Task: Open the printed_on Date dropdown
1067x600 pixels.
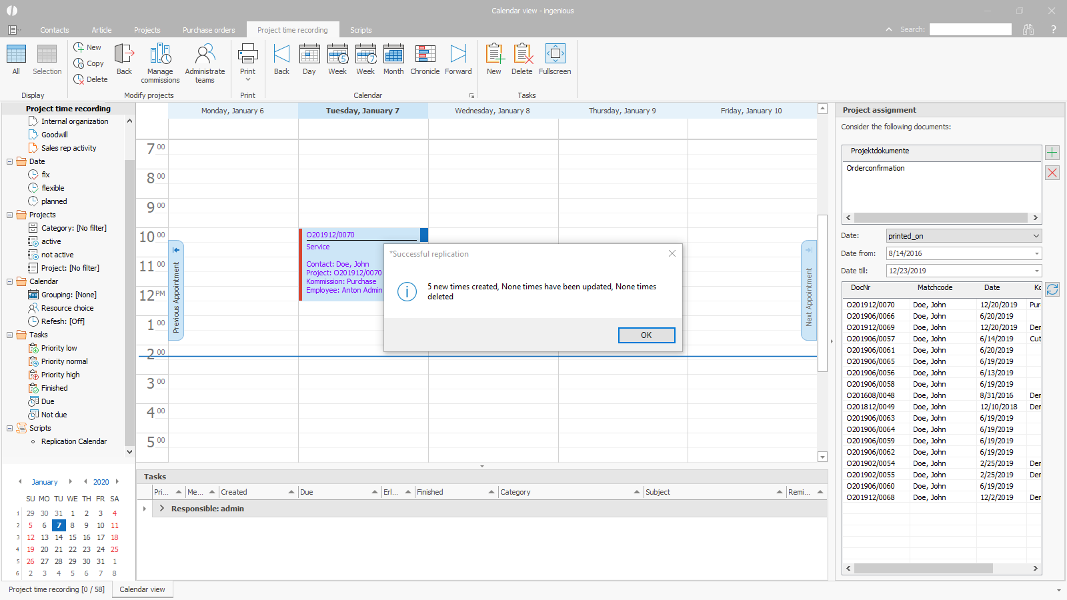Action: [x=1036, y=236]
